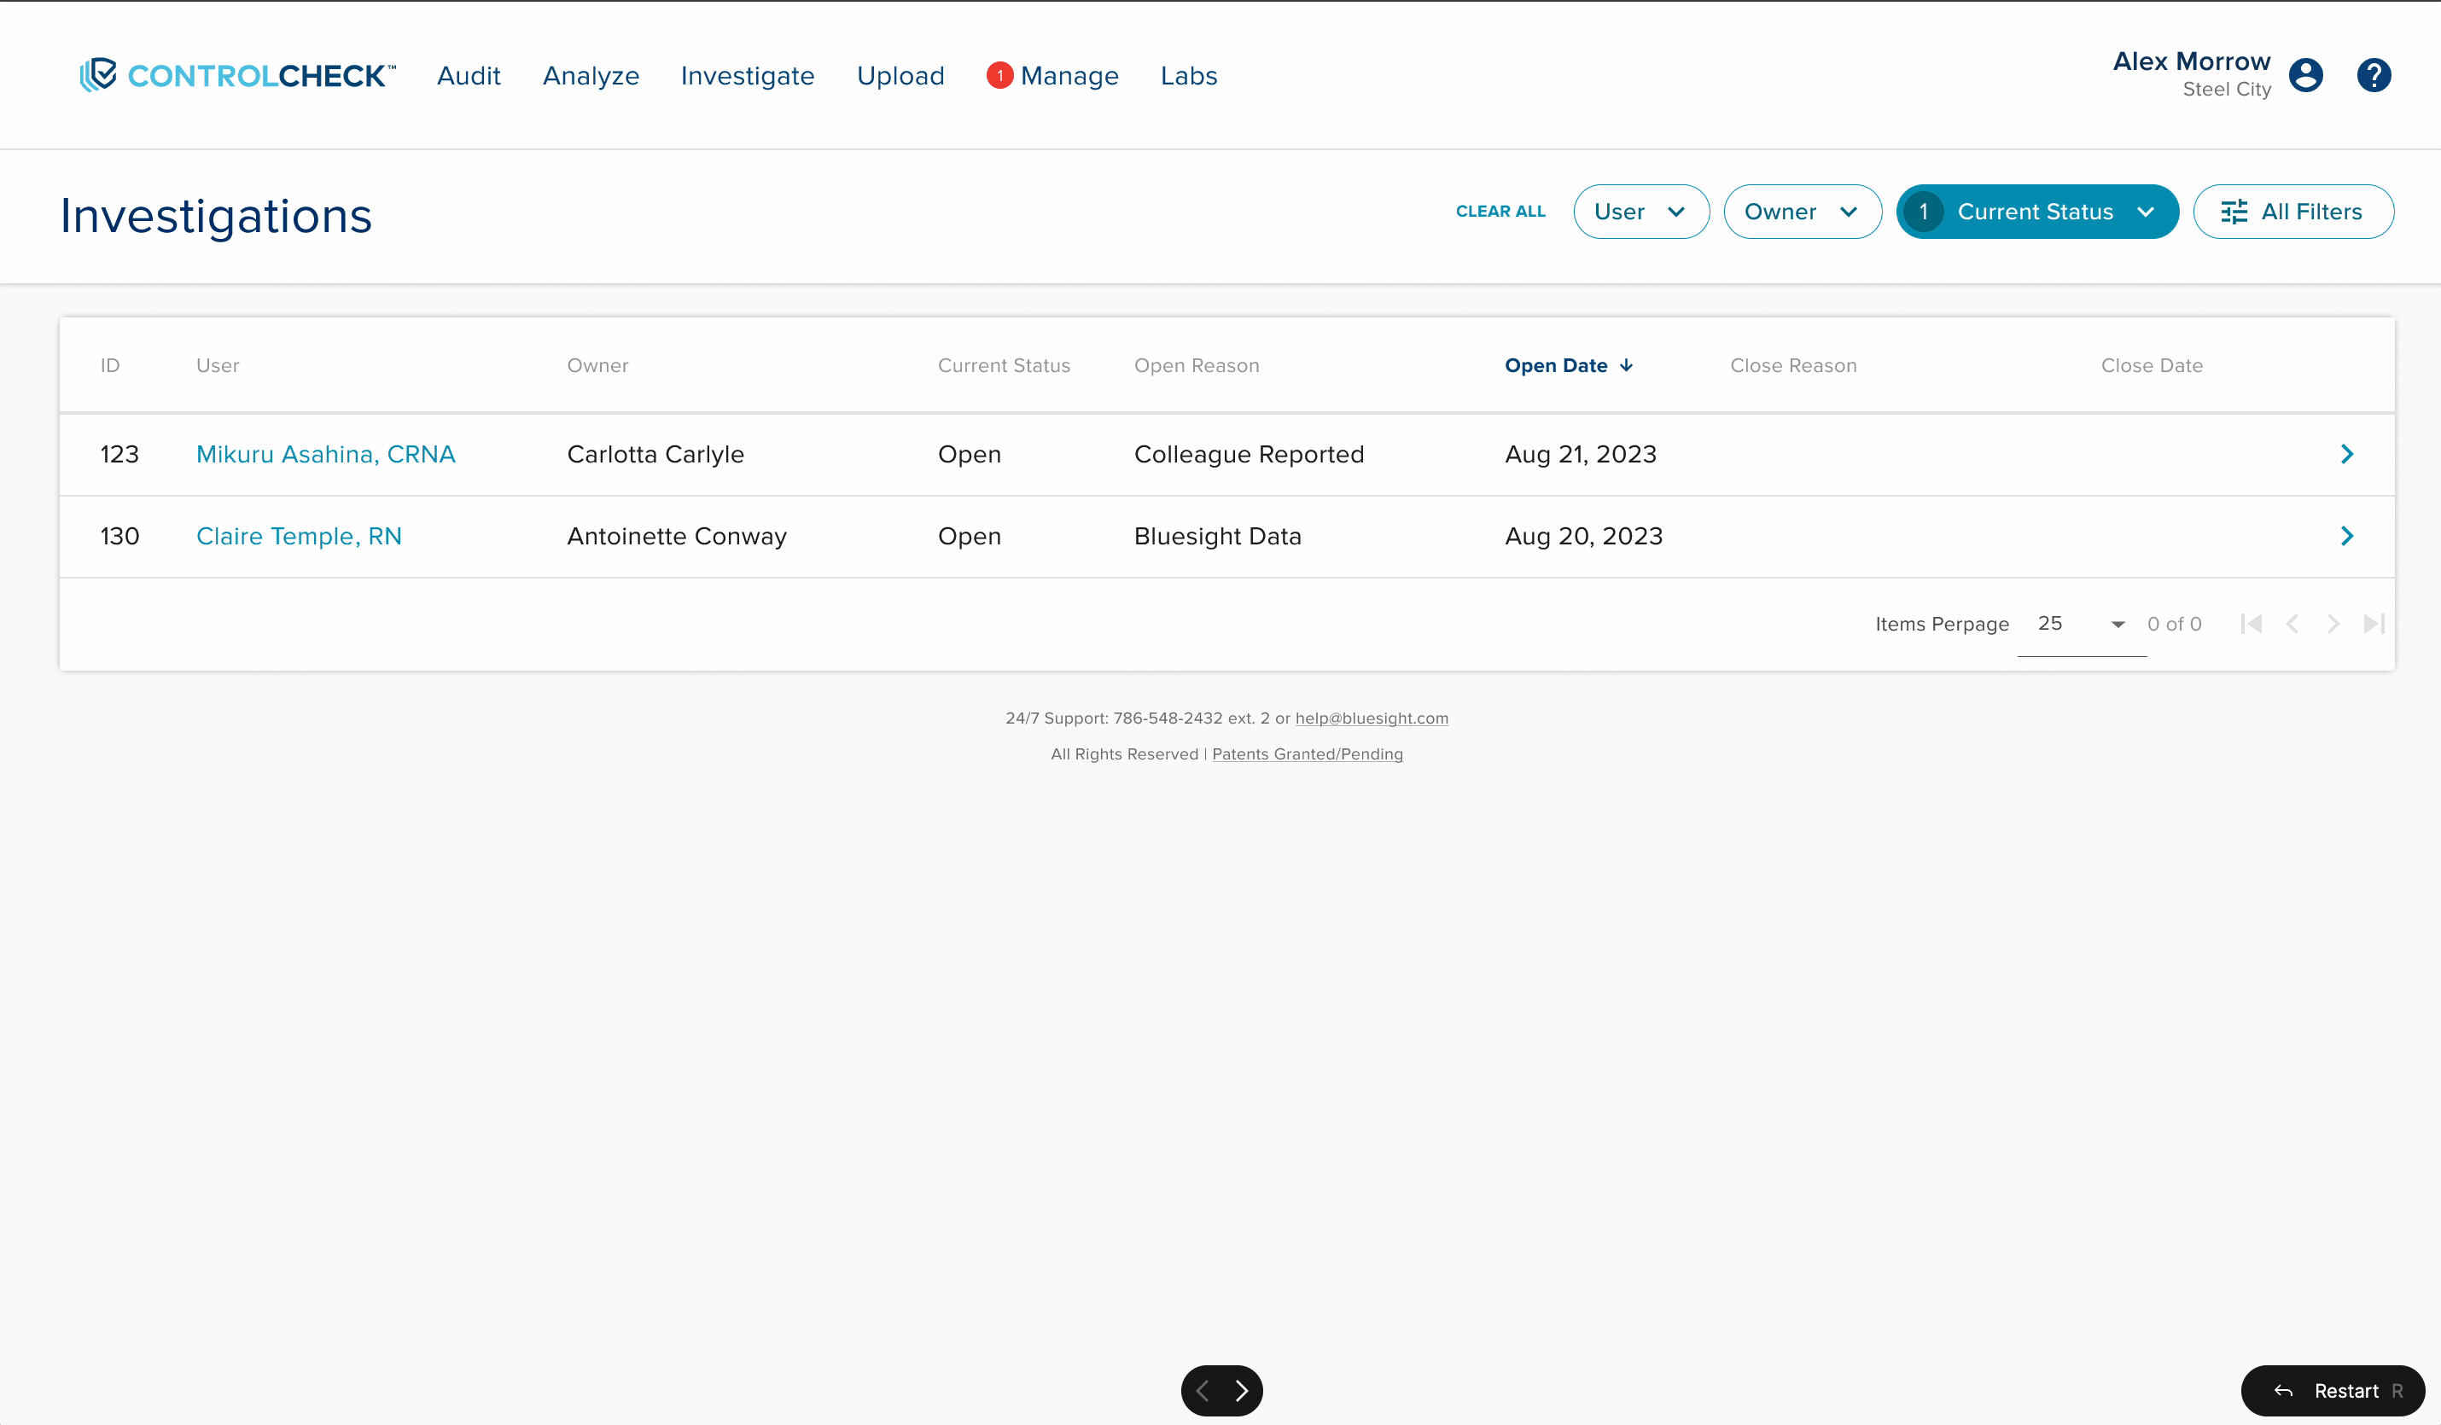Open row 130 details chevron arrow
The image size is (2441, 1425).
point(2346,536)
